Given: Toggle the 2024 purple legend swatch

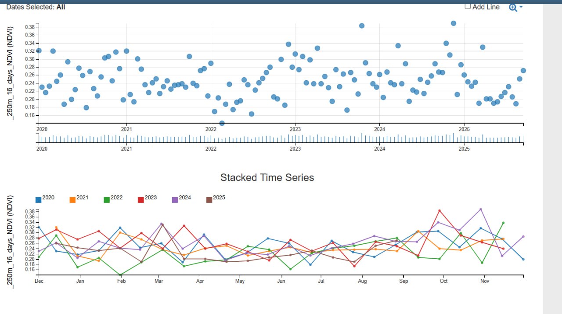Looking at the screenshot, I should 175,200.
